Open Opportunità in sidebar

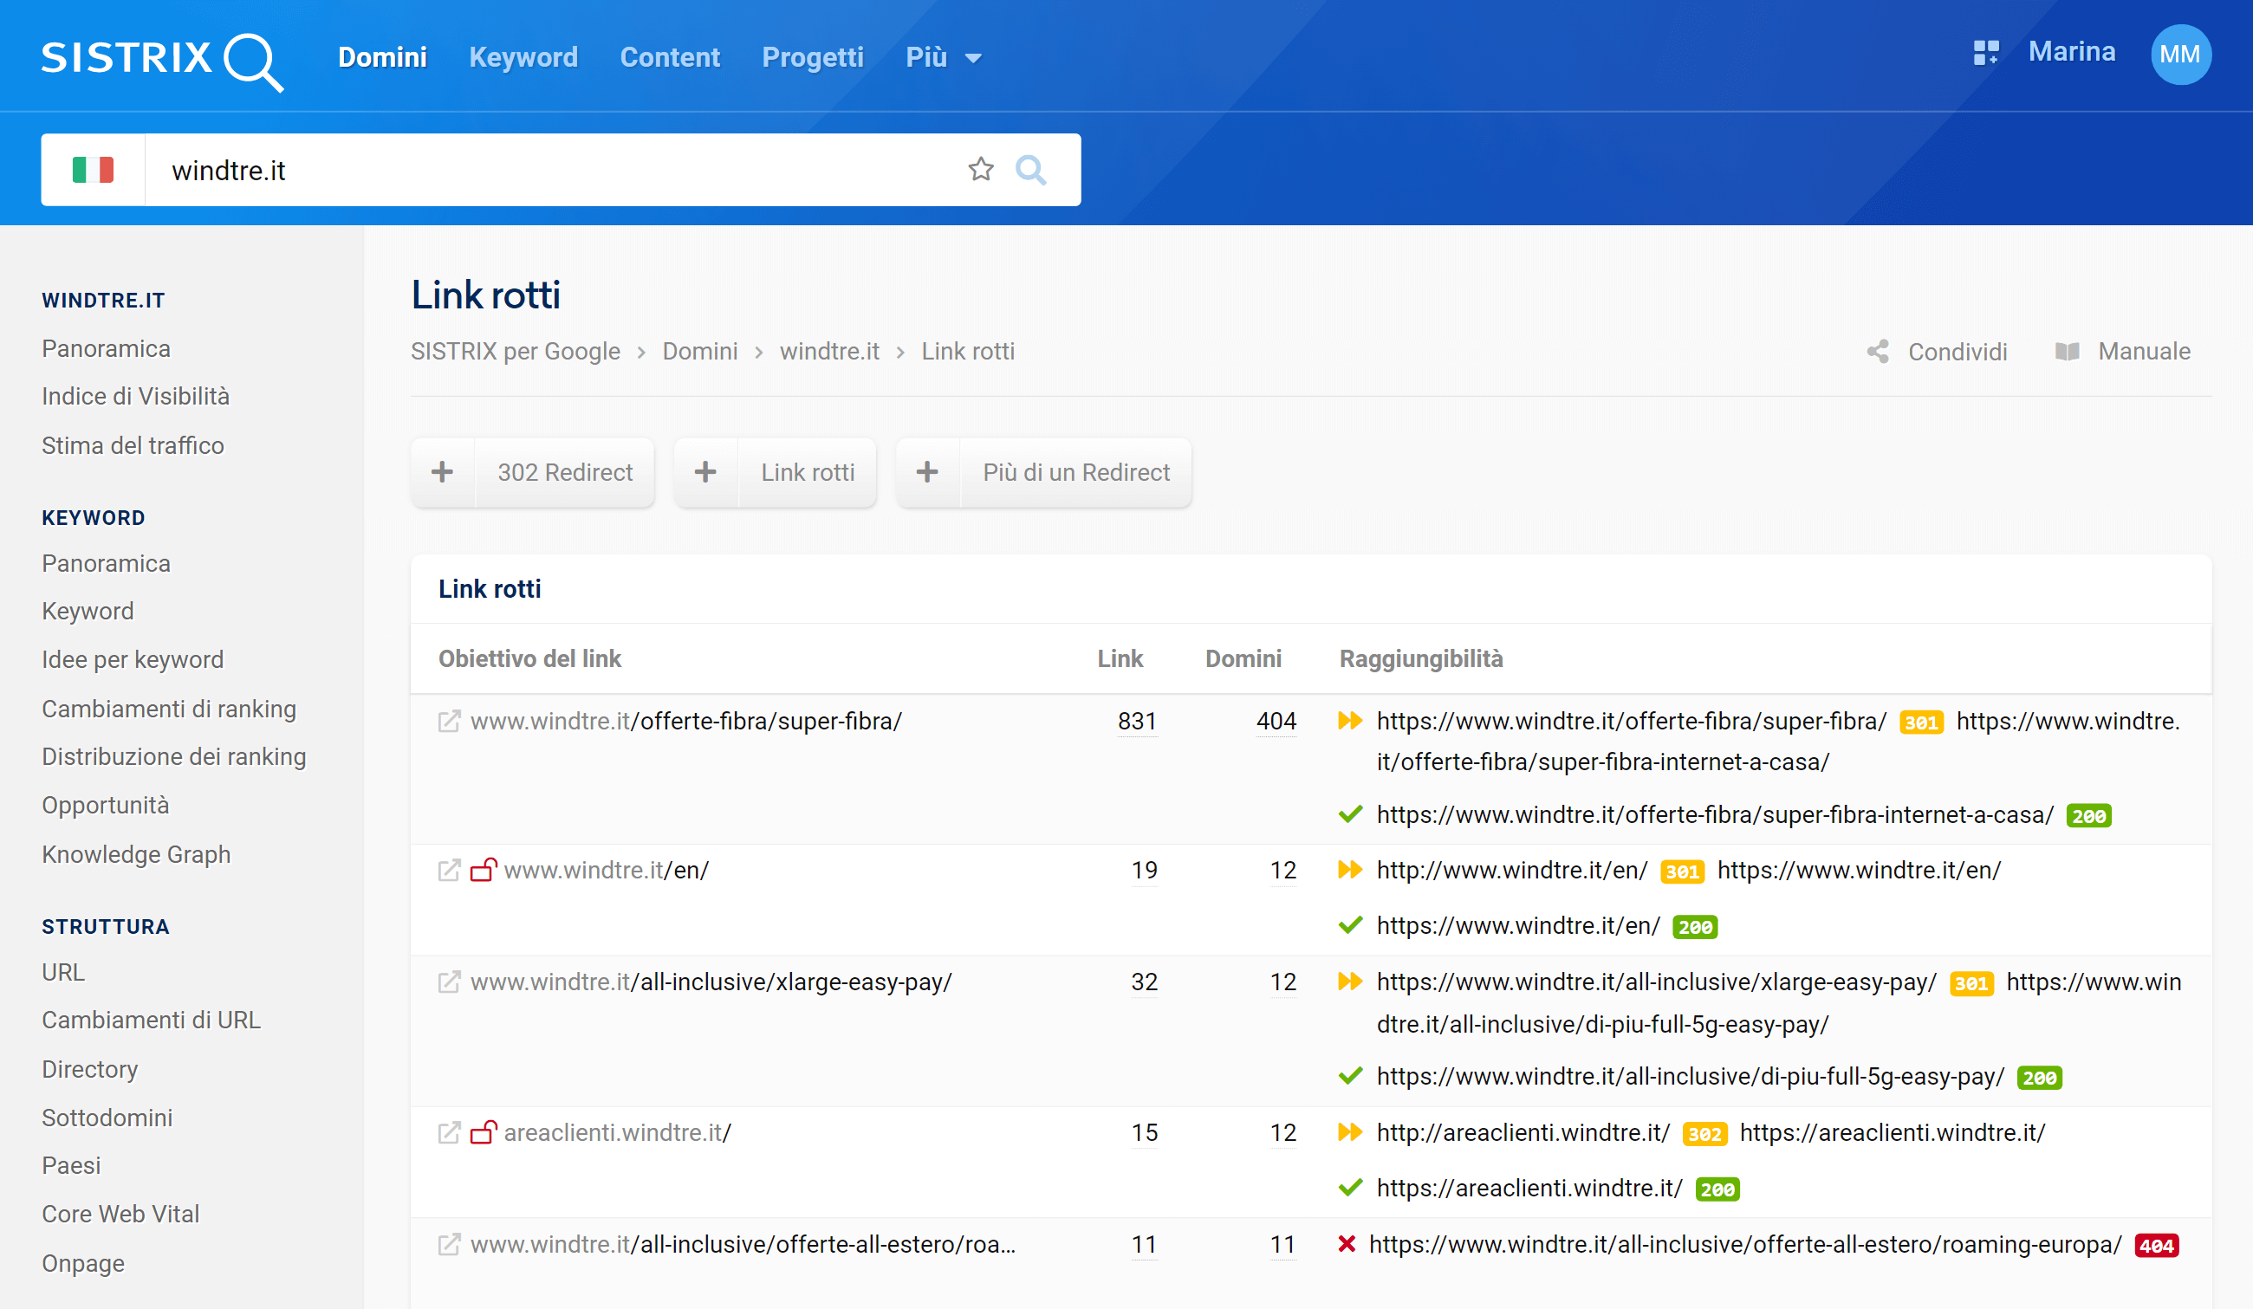(106, 805)
